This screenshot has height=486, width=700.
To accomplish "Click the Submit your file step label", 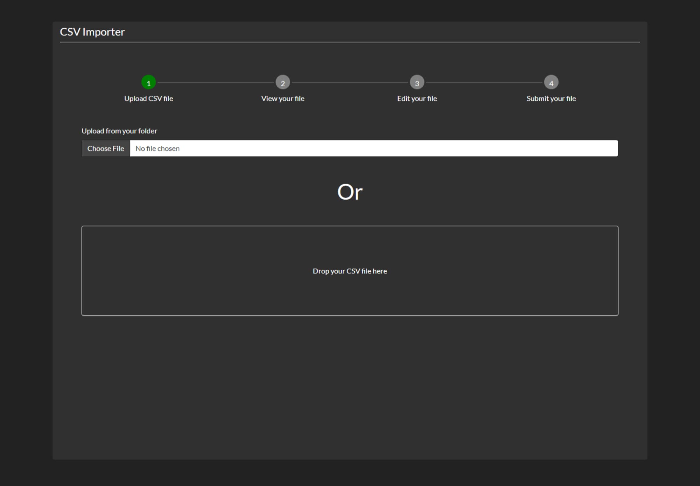I will click(551, 99).
